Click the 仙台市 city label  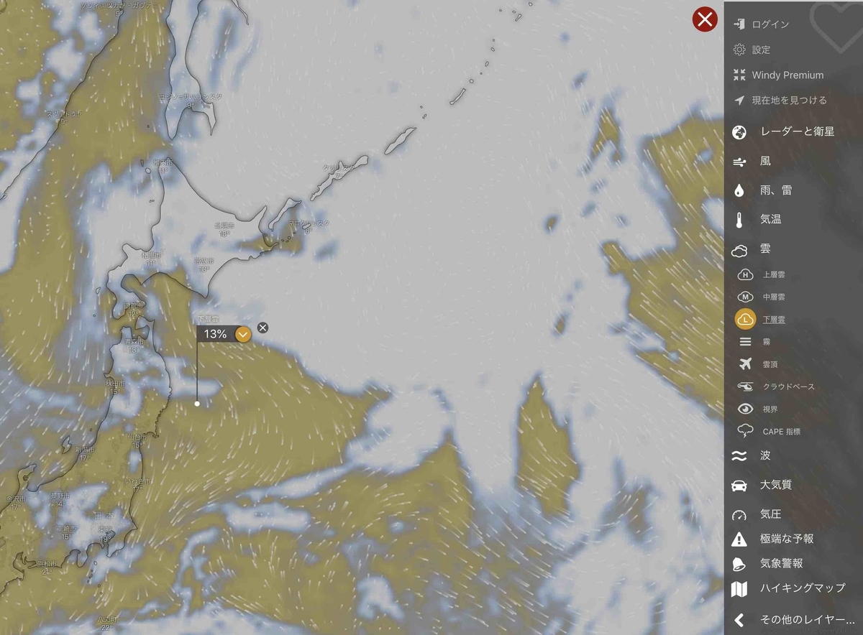click(136, 437)
